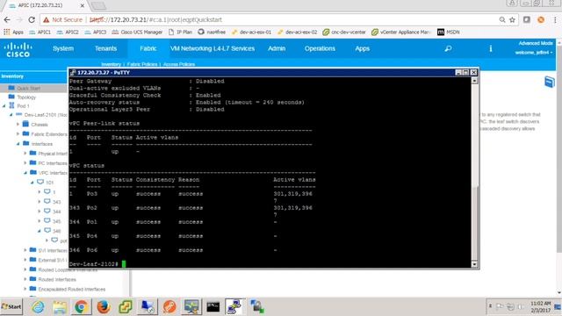Viewport: 562px width, 316px height.
Task: Select the Routed Interfaces folder
Action: (x=57, y=279)
